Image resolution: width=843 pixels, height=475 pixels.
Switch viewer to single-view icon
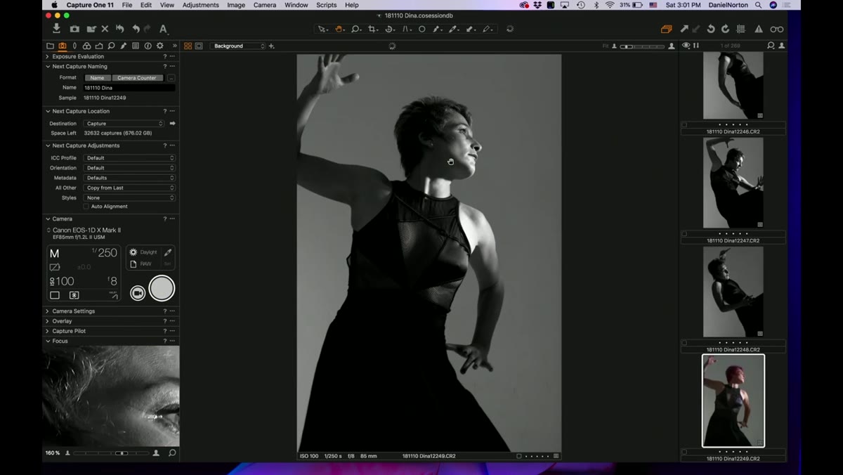(x=199, y=46)
